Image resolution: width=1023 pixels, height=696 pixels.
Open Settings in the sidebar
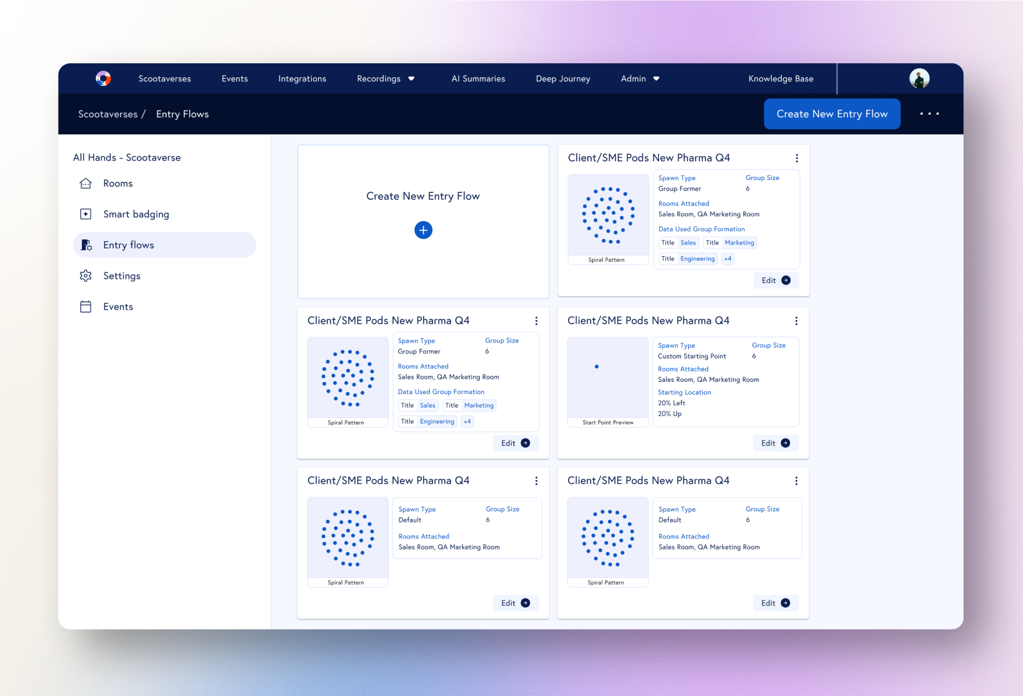click(165, 276)
